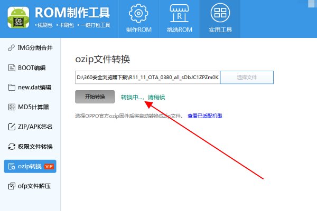Open new.dat编辑 in the sidebar
Screen dimensions: 317x211
[x=30, y=87]
